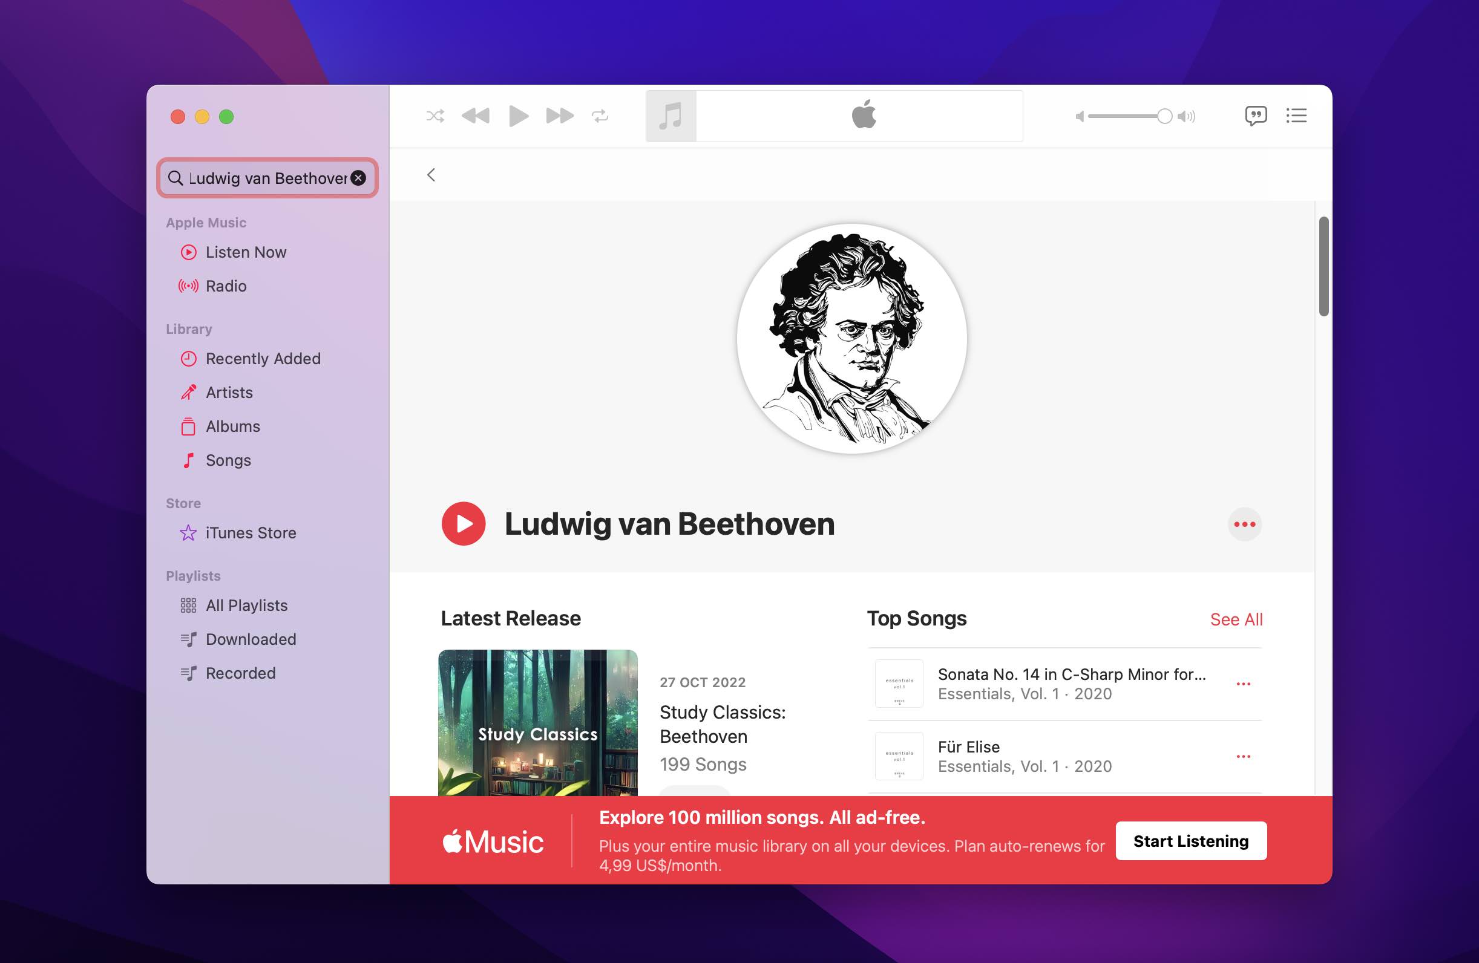Expand the three-dot menu for Beethoven
The height and width of the screenshot is (963, 1479).
tap(1245, 524)
